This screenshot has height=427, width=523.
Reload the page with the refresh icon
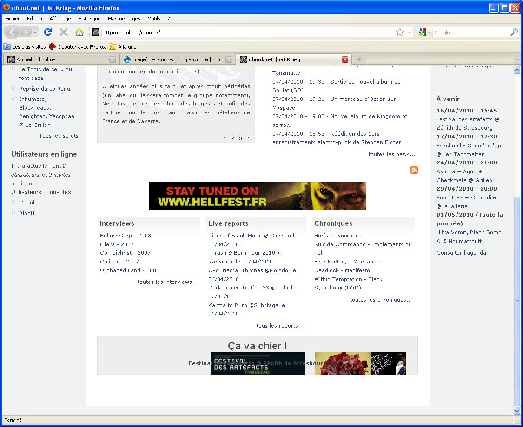pyautogui.click(x=48, y=32)
